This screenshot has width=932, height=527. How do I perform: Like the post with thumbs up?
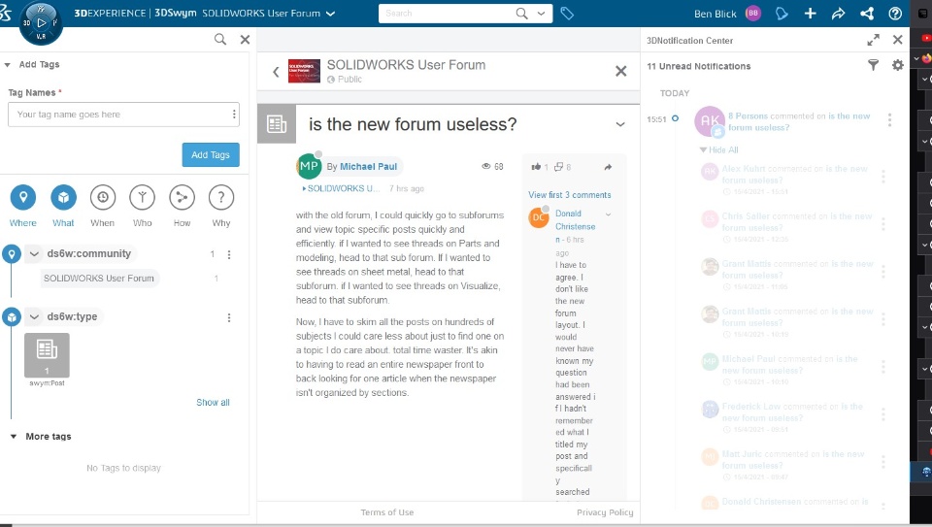click(x=536, y=167)
